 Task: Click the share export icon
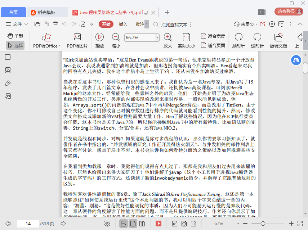(263, 24)
